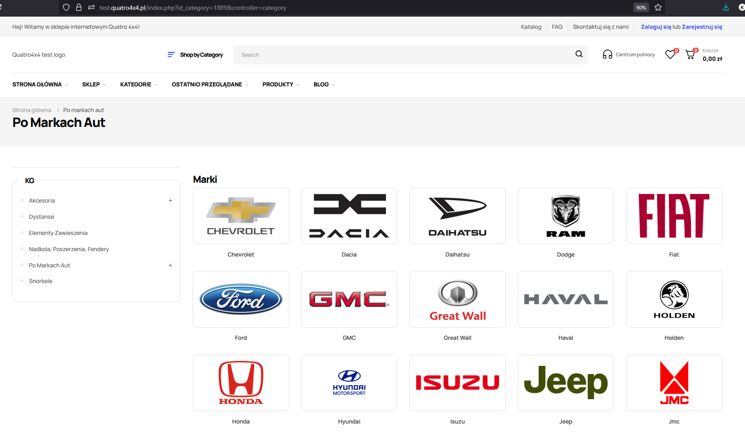Click the Great Wall text label
The image size is (745, 437).
pos(458,338)
